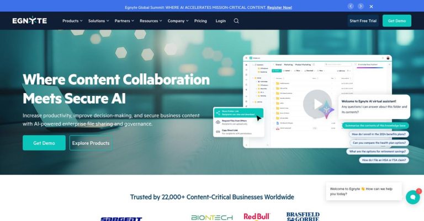This screenshot has height=221, width=424.
Task: Click the hero Get Demo button
Action: 44,143
